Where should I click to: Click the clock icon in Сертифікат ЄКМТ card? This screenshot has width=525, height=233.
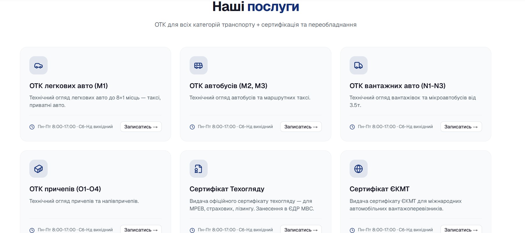(x=352, y=230)
